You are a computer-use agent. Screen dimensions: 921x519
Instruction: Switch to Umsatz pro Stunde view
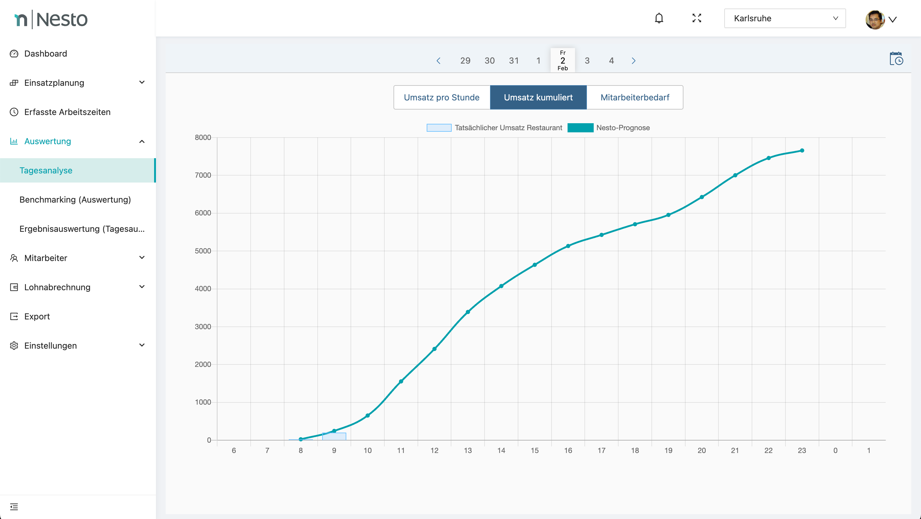click(x=442, y=98)
